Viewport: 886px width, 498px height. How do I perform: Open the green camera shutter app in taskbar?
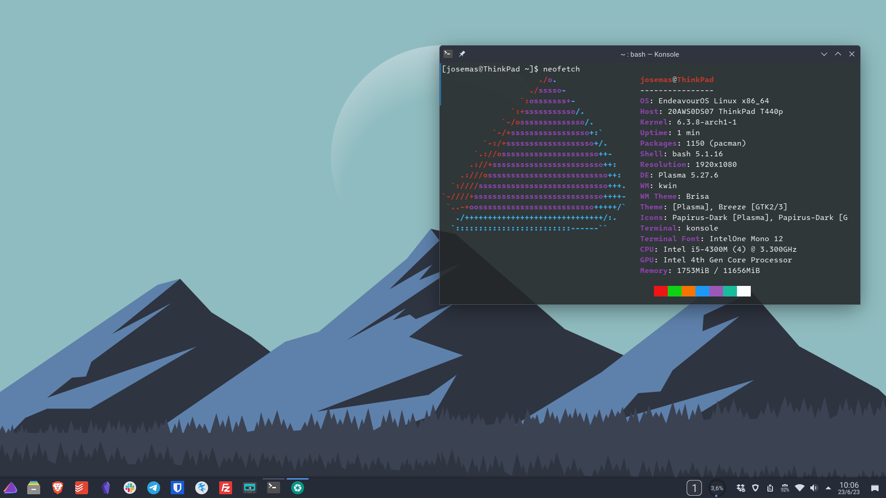(298, 487)
